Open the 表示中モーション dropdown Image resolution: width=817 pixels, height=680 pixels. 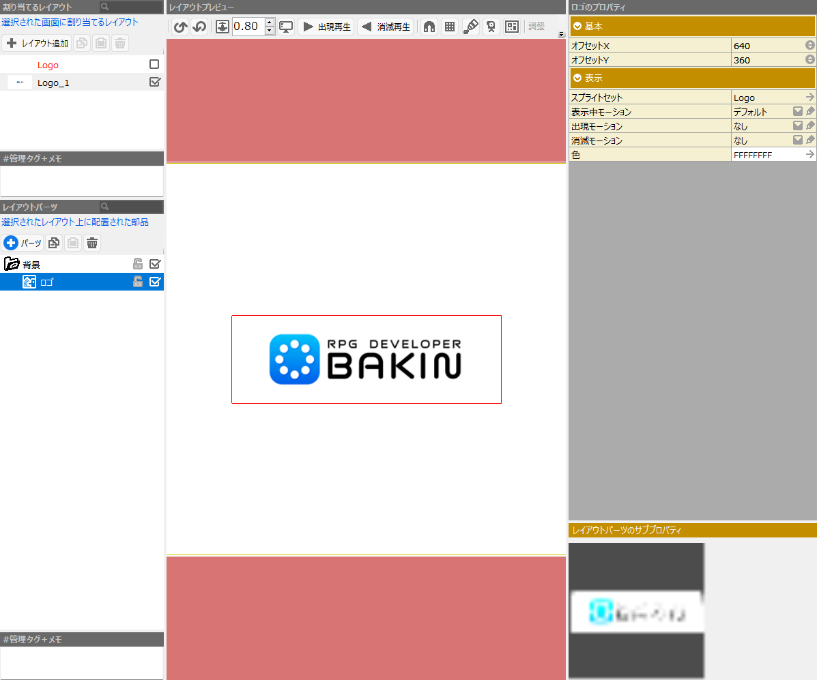point(797,112)
